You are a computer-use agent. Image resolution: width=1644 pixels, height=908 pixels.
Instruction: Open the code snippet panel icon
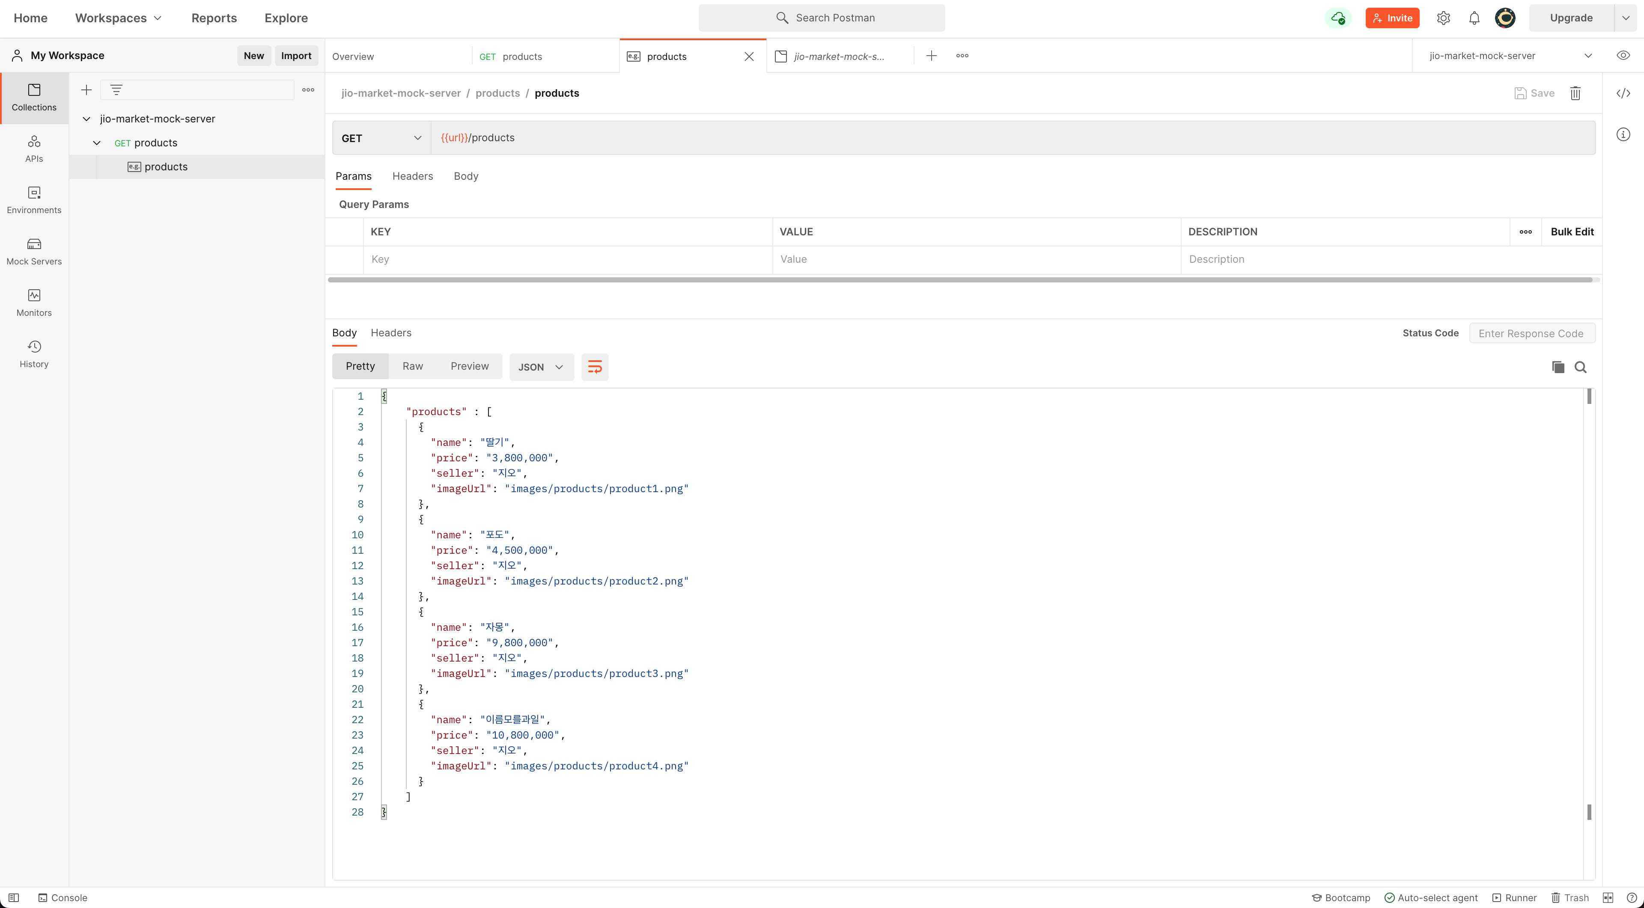(1623, 93)
